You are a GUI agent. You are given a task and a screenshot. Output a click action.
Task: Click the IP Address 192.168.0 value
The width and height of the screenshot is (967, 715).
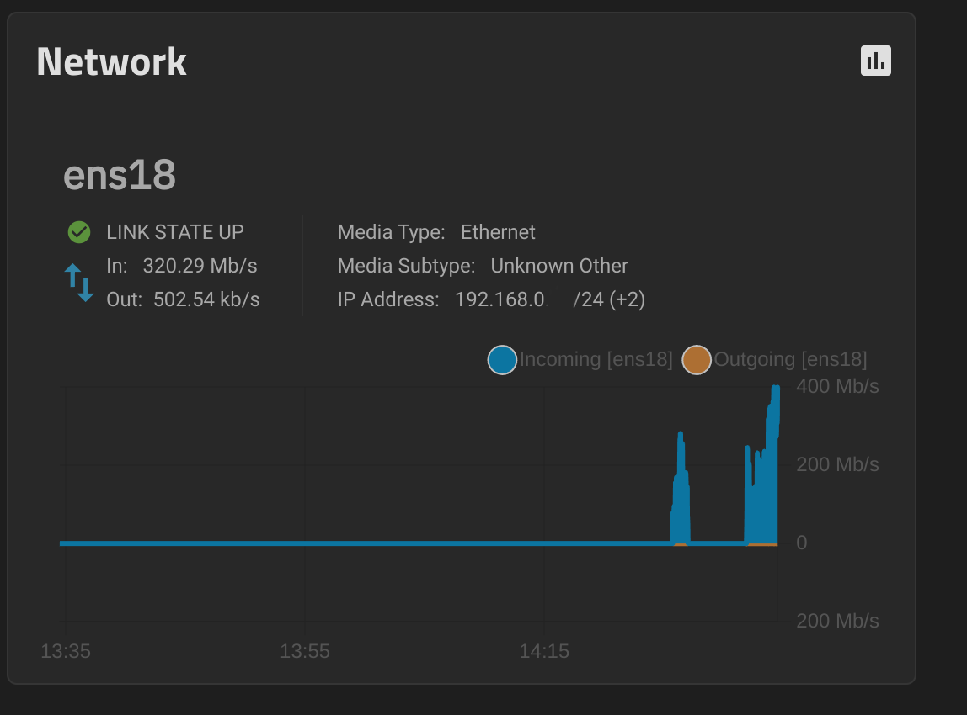point(500,299)
